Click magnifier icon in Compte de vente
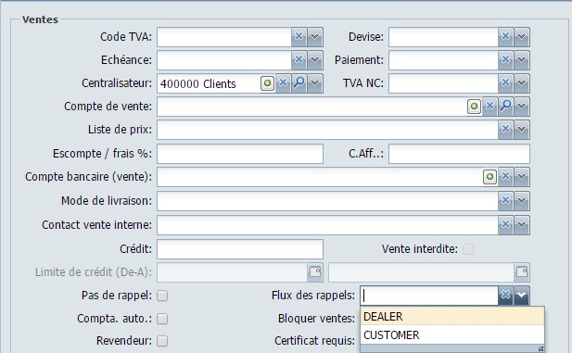This screenshot has width=572, height=353. click(505, 107)
